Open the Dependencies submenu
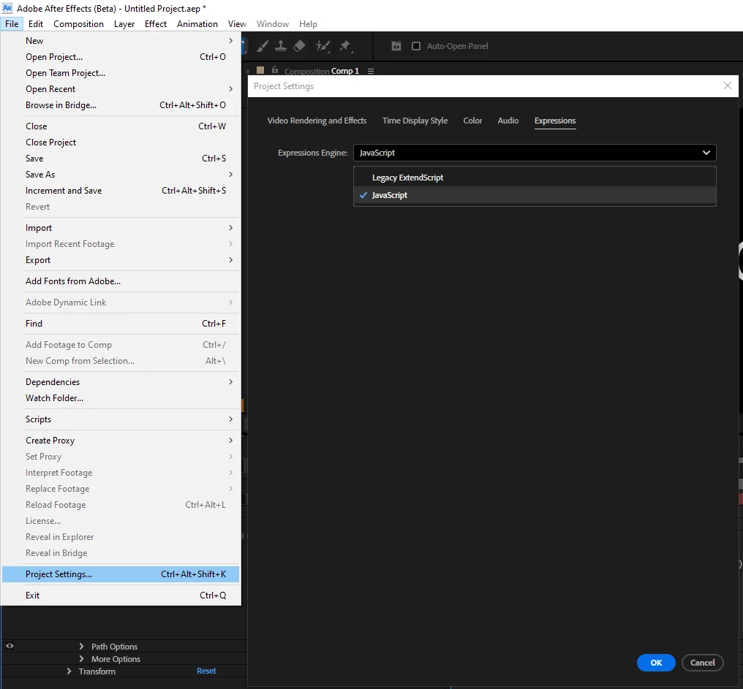743x689 pixels. click(121, 381)
